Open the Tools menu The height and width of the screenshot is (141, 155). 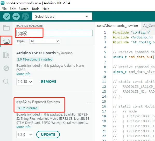36,9
